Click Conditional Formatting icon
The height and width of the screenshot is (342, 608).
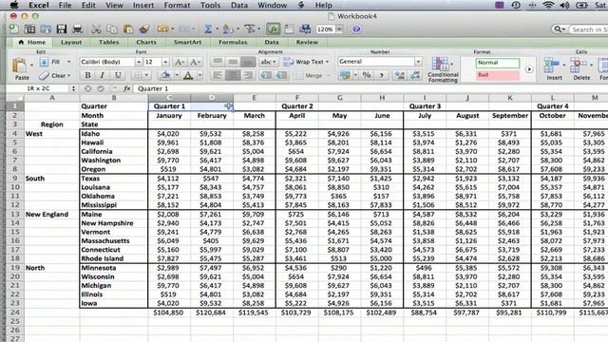point(440,64)
